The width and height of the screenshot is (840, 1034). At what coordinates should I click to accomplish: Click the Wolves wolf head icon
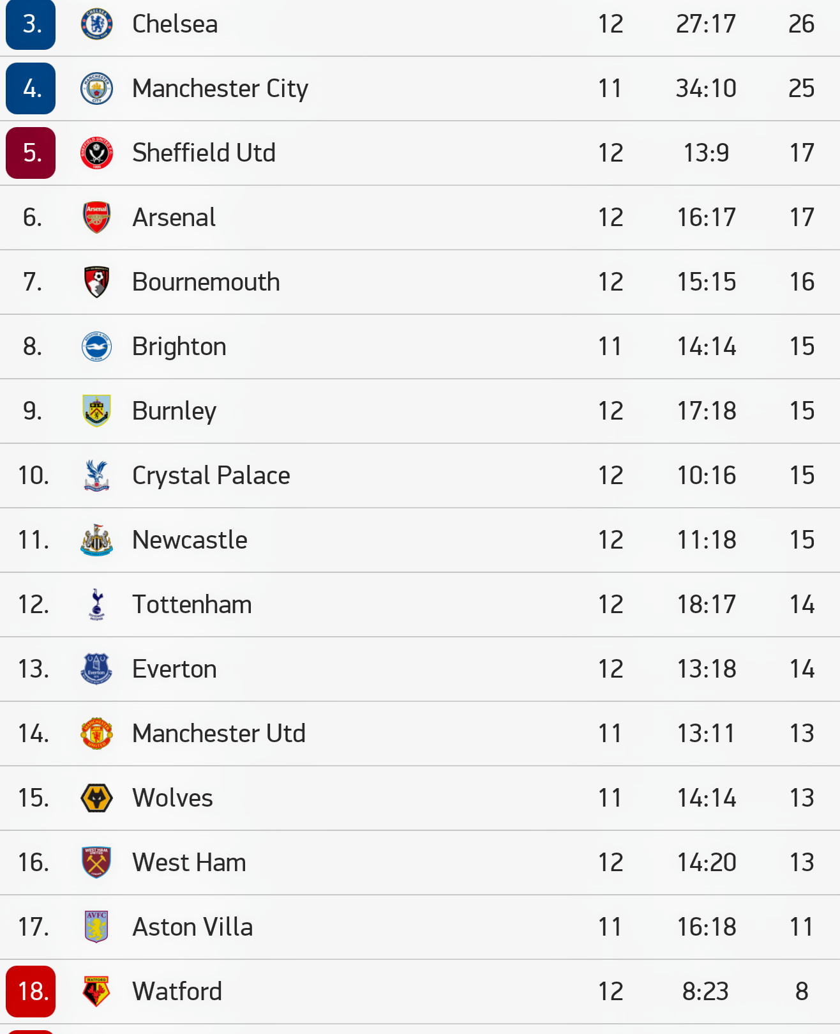click(x=97, y=798)
